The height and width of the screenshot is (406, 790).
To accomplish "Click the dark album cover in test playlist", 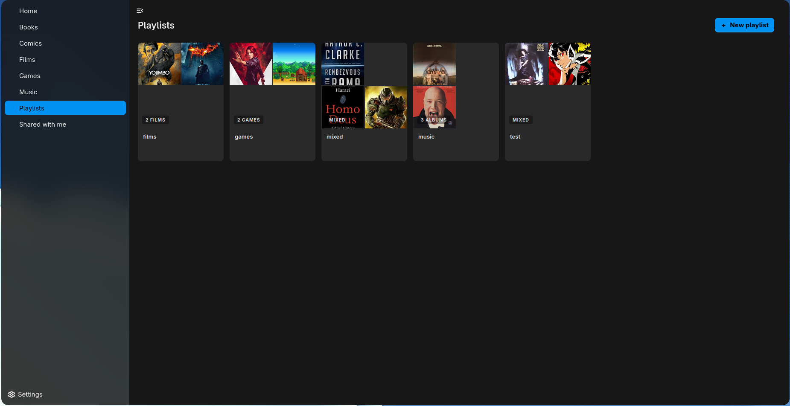I will [526, 64].
